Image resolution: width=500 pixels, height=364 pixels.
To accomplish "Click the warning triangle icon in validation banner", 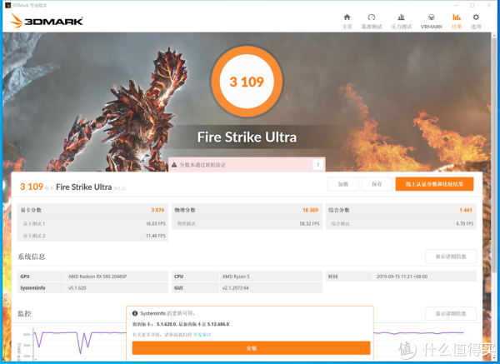I will click(x=174, y=165).
